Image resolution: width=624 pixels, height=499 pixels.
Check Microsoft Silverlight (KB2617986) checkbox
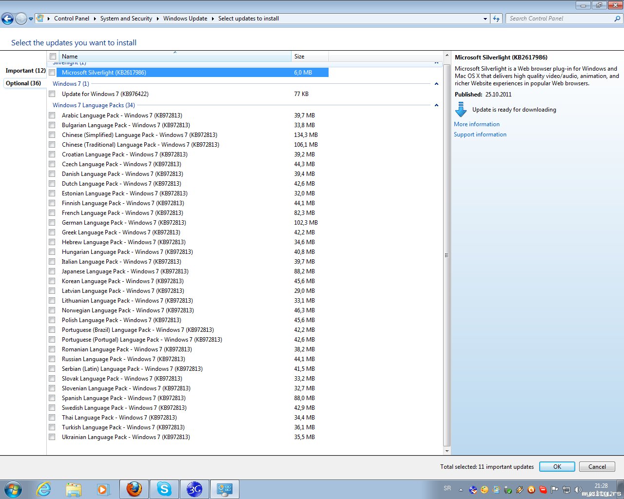(52, 73)
